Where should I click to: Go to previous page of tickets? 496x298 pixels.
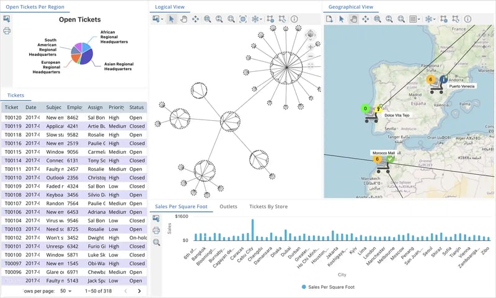click(126, 291)
